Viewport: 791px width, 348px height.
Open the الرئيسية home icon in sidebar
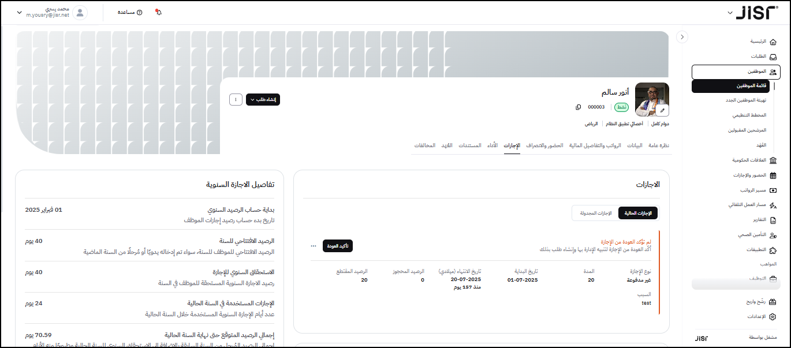773,42
